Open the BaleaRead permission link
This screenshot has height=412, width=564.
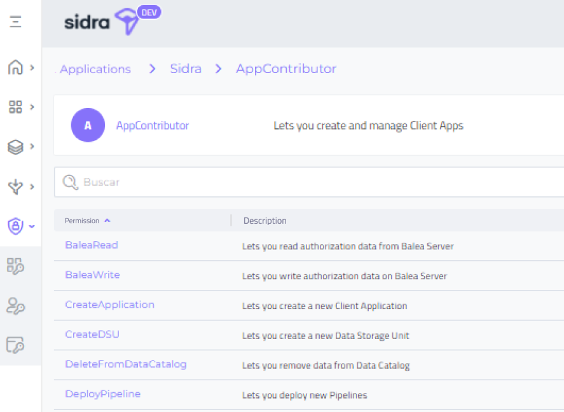tap(92, 245)
